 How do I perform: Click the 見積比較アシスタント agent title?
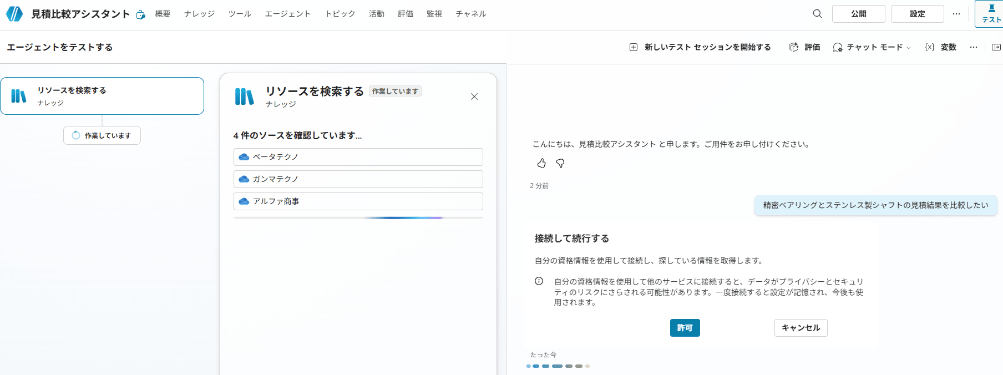pos(80,14)
